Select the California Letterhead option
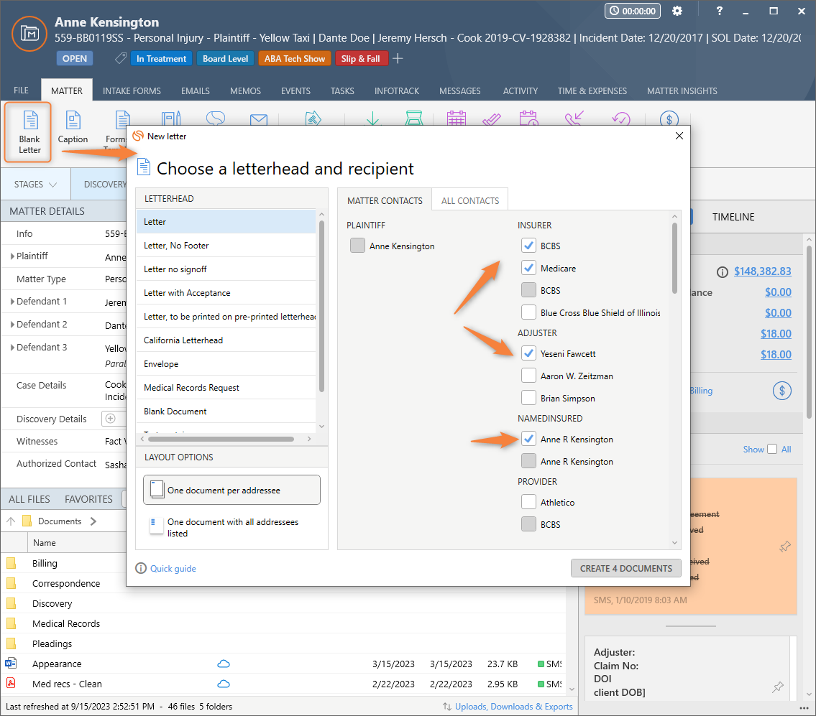The width and height of the screenshot is (816, 716). point(226,340)
